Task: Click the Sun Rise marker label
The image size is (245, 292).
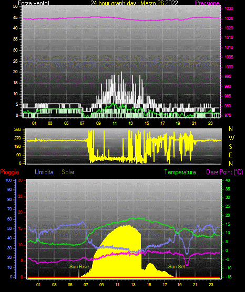Action: [x=79, y=267]
